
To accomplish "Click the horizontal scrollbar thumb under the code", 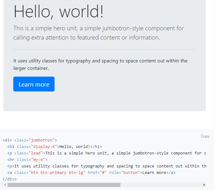I will coord(64,185).
